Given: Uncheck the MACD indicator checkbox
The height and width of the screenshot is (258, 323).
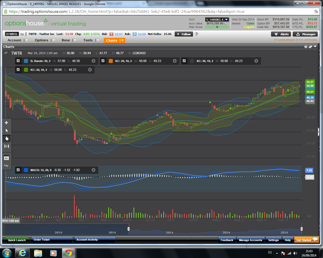Looking at the screenshot, I should (x=18, y=170).
